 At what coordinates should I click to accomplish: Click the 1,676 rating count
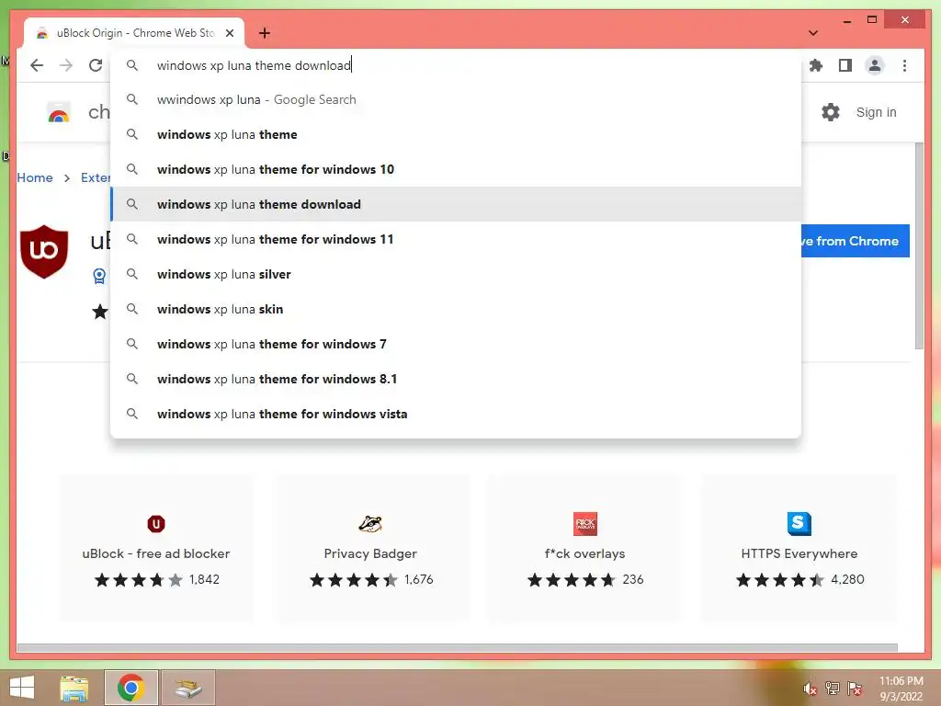pyautogui.click(x=418, y=579)
